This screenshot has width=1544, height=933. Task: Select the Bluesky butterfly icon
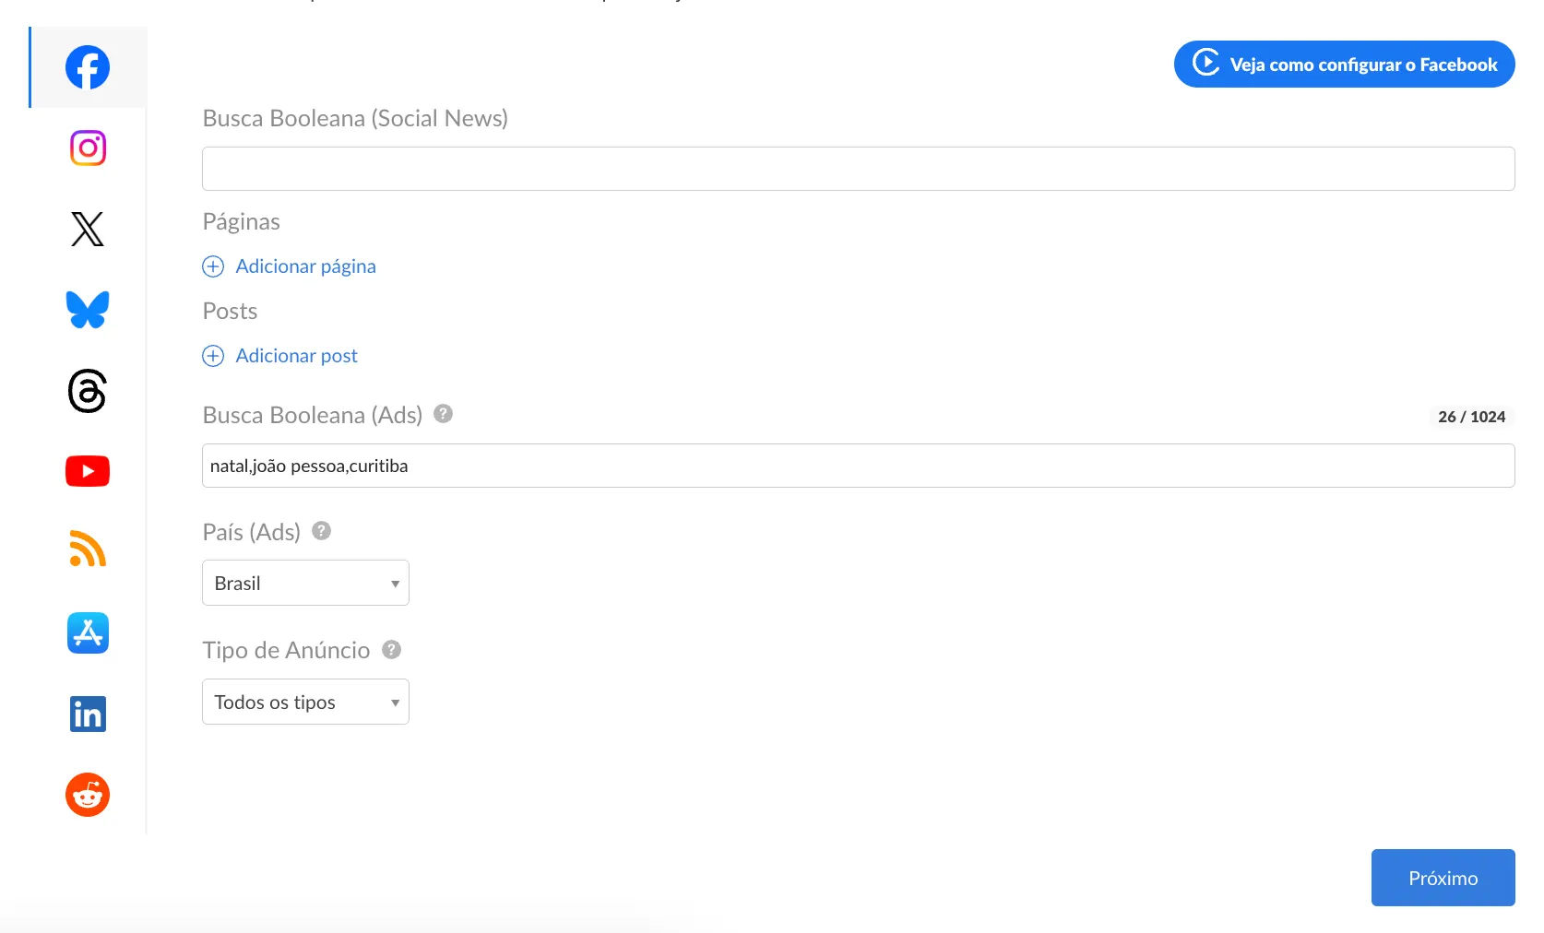(x=88, y=310)
